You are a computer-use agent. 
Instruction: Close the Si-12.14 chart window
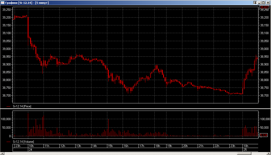coord(268,3)
